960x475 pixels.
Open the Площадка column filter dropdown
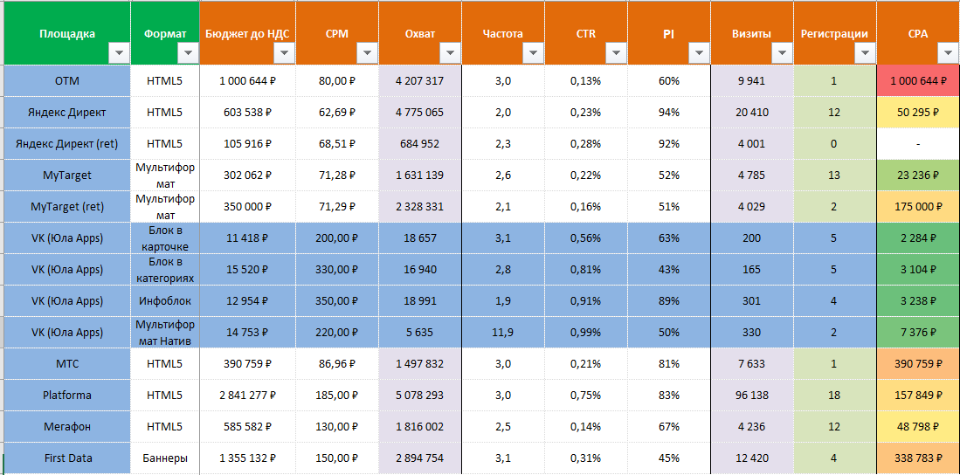click(117, 53)
